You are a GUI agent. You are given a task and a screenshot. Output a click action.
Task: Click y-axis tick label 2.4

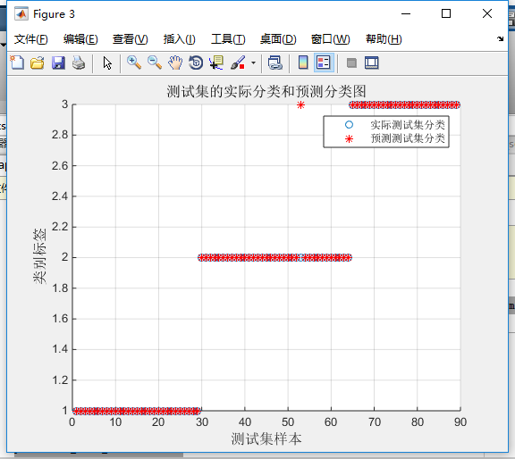pos(60,196)
